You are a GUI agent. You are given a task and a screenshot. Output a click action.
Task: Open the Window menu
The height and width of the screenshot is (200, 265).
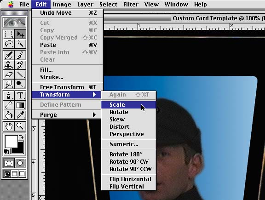tap(176, 5)
